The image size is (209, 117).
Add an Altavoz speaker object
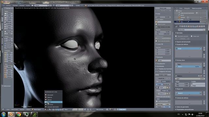click(9, 75)
